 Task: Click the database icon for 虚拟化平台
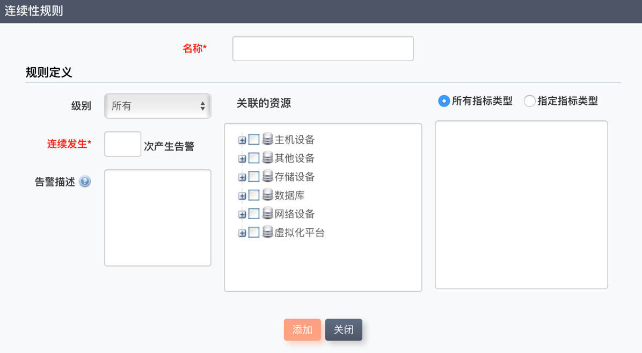(267, 232)
